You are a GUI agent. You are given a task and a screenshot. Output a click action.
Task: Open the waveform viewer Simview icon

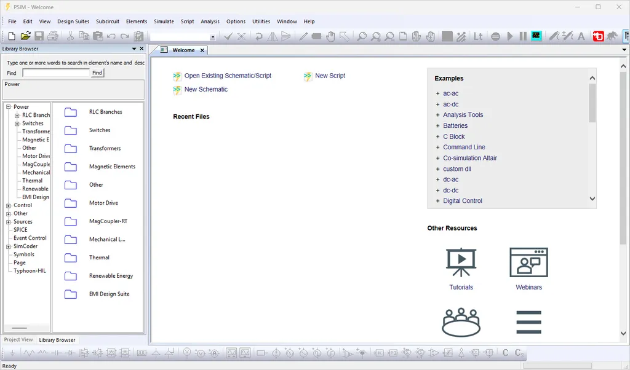coord(536,36)
